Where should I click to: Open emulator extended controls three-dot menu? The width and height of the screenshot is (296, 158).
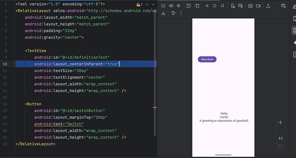tap(181, 13)
